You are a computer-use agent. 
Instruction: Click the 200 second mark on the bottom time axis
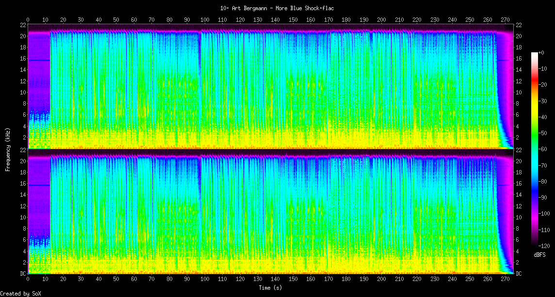point(381,279)
